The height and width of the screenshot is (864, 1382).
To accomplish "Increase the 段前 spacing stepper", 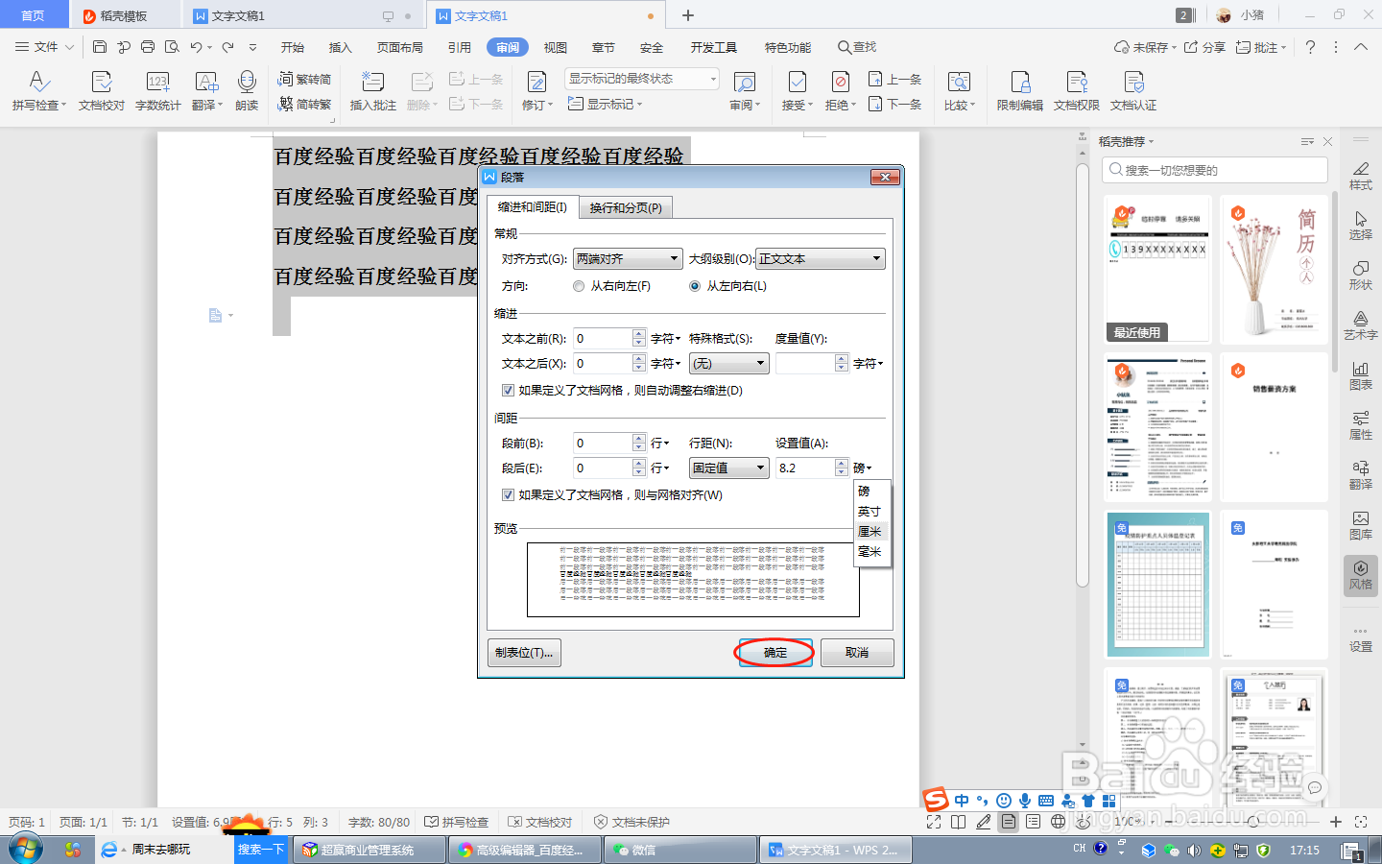I will [639, 438].
